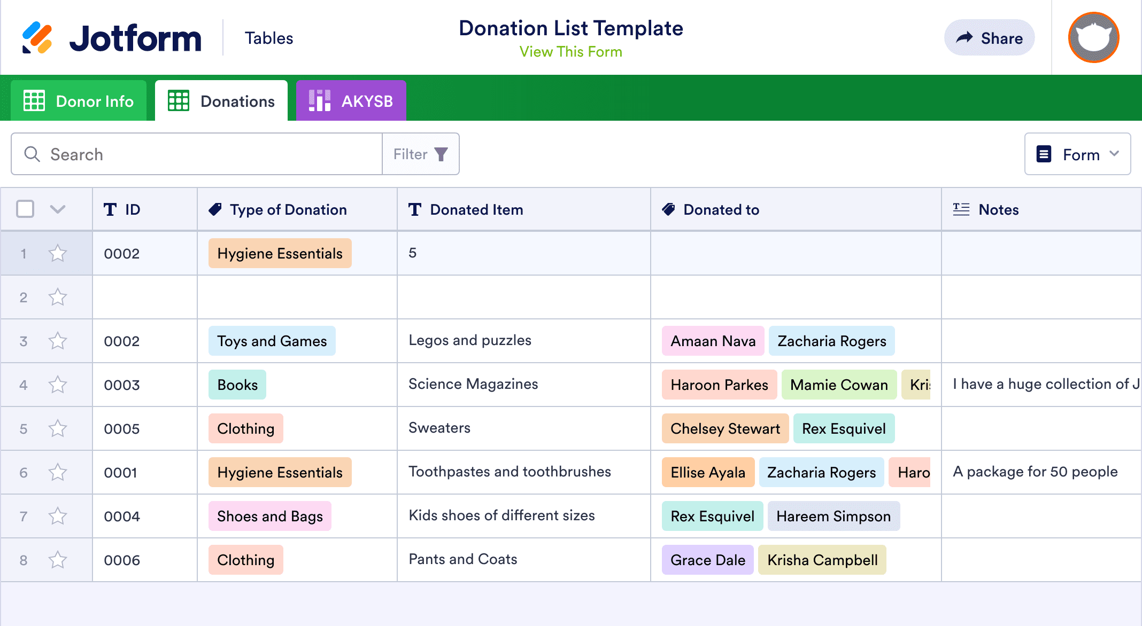Click the Grace Dale tag
1142x626 pixels.
[708, 560]
